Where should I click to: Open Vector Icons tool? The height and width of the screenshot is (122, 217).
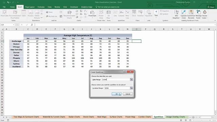point(204,14)
